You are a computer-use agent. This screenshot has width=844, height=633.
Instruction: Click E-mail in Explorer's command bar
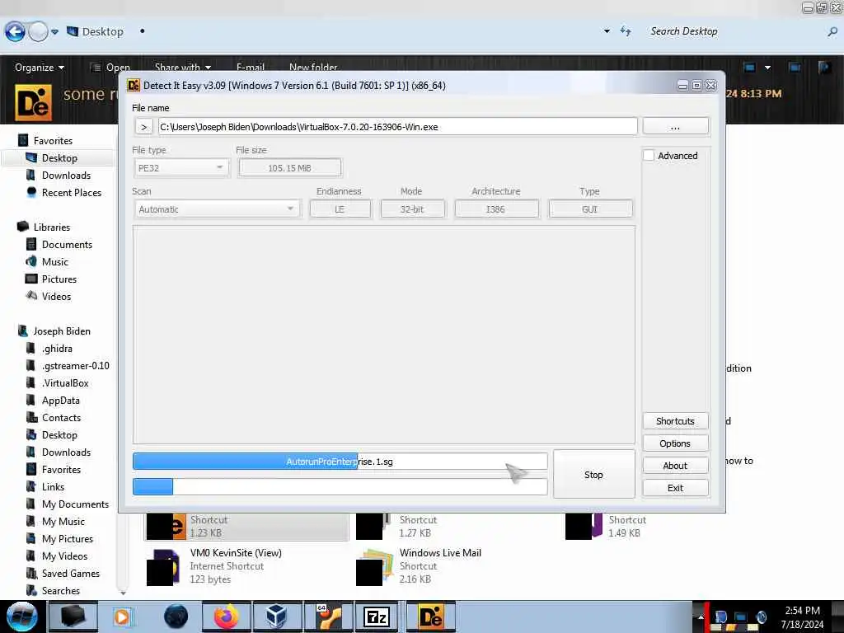point(251,68)
